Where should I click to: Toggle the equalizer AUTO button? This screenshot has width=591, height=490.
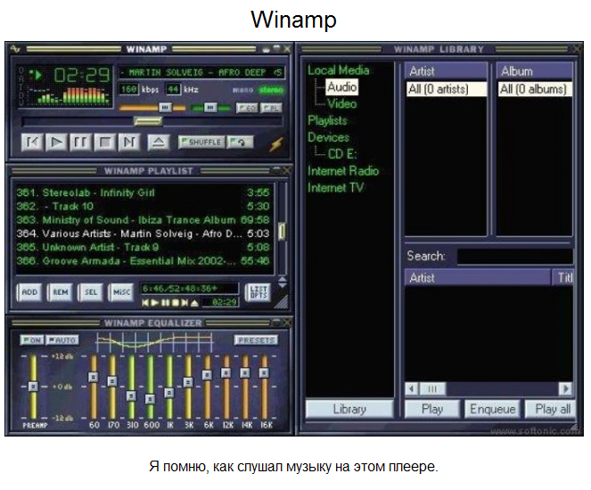[x=62, y=340]
